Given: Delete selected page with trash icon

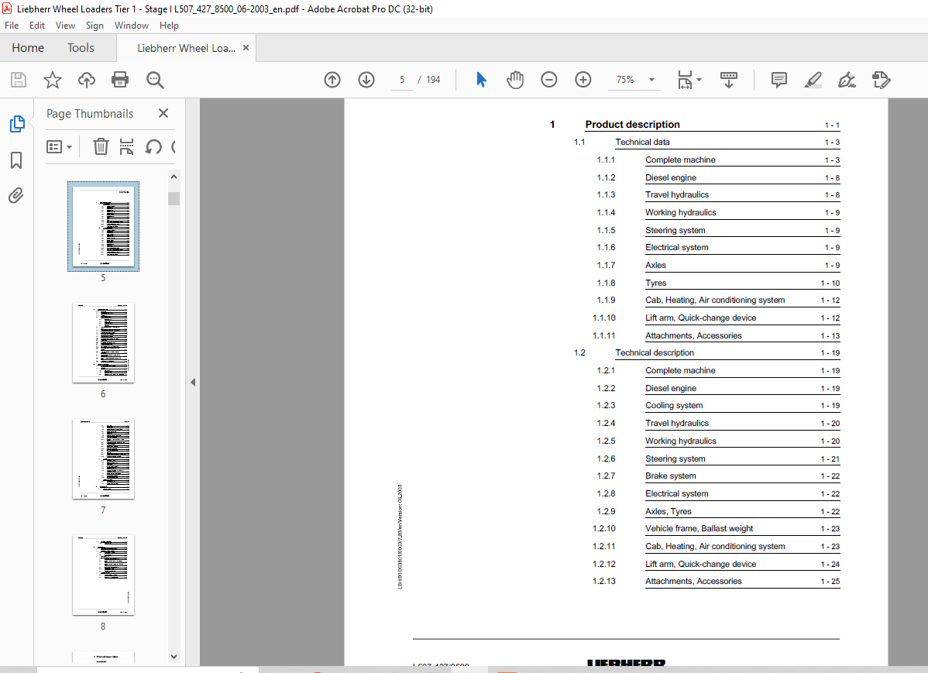Looking at the screenshot, I should [x=101, y=146].
